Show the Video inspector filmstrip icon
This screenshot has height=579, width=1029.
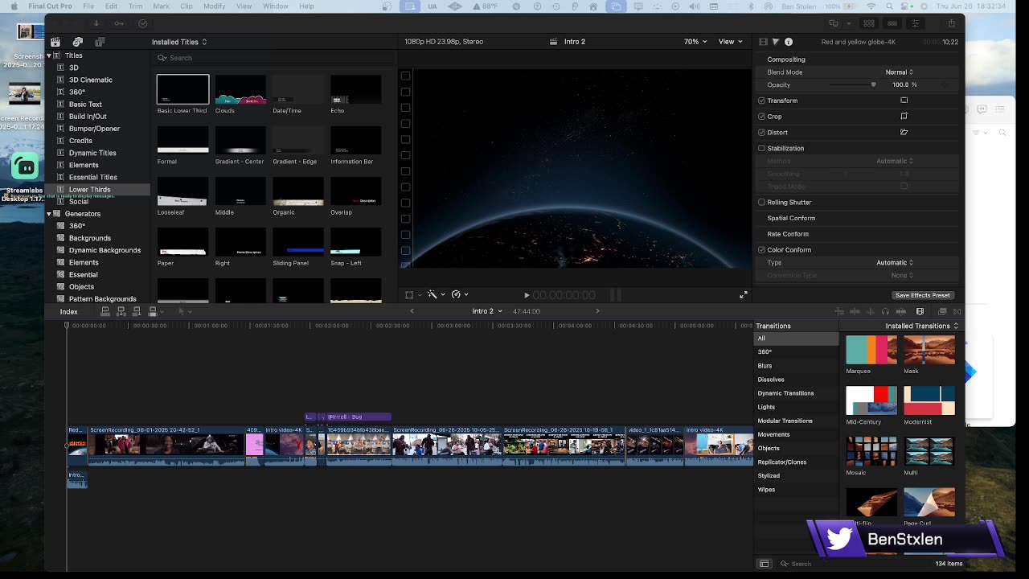pos(764,42)
